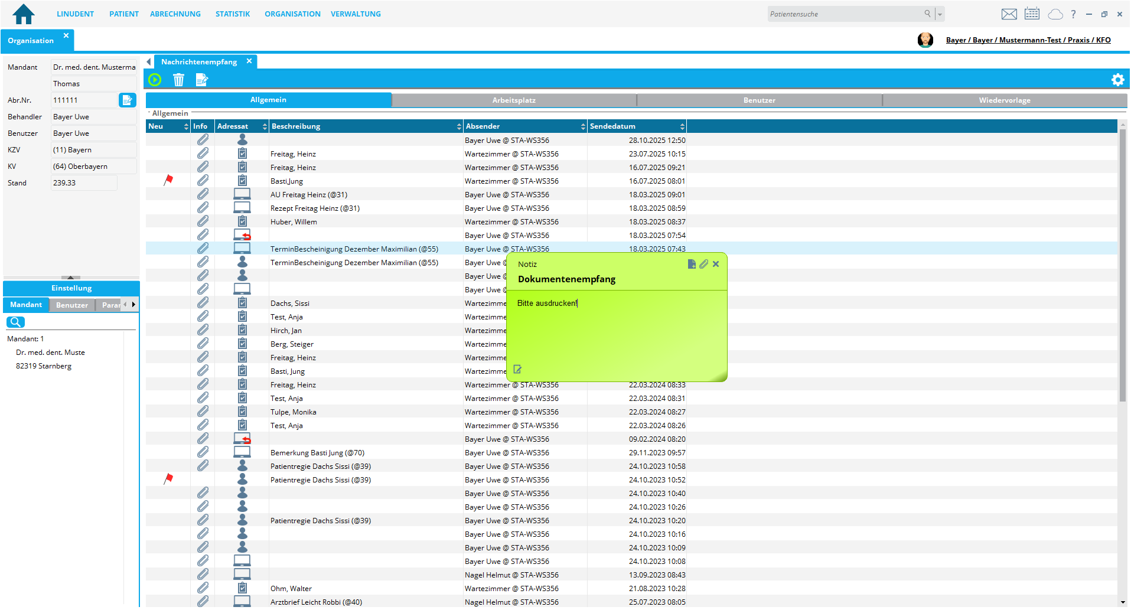Image resolution: width=1131 pixels, height=610 pixels.
Task: Open the mail envelope icon
Action: (1009, 14)
